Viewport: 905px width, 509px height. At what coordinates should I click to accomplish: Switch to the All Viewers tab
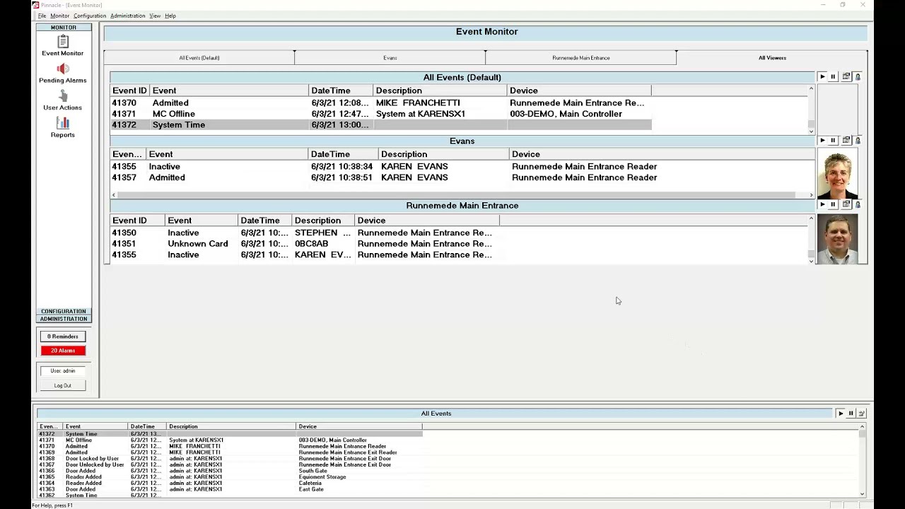(772, 58)
